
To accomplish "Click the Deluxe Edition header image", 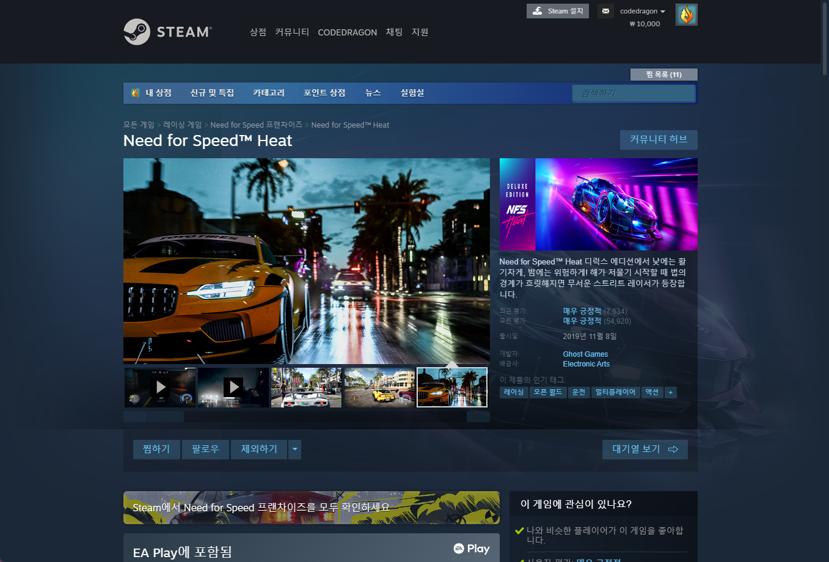I will click(599, 204).
